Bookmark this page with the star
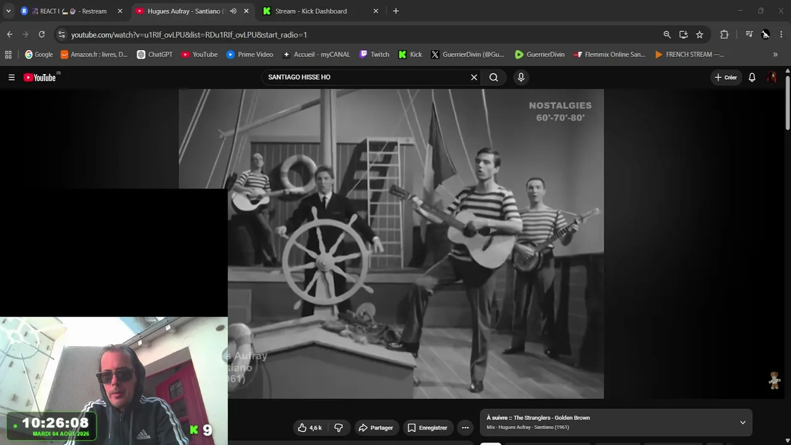The image size is (791, 445). (700, 35)
